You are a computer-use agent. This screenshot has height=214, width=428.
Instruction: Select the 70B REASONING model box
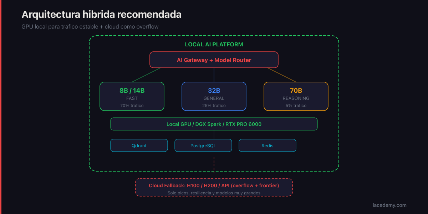click(296, 96)
